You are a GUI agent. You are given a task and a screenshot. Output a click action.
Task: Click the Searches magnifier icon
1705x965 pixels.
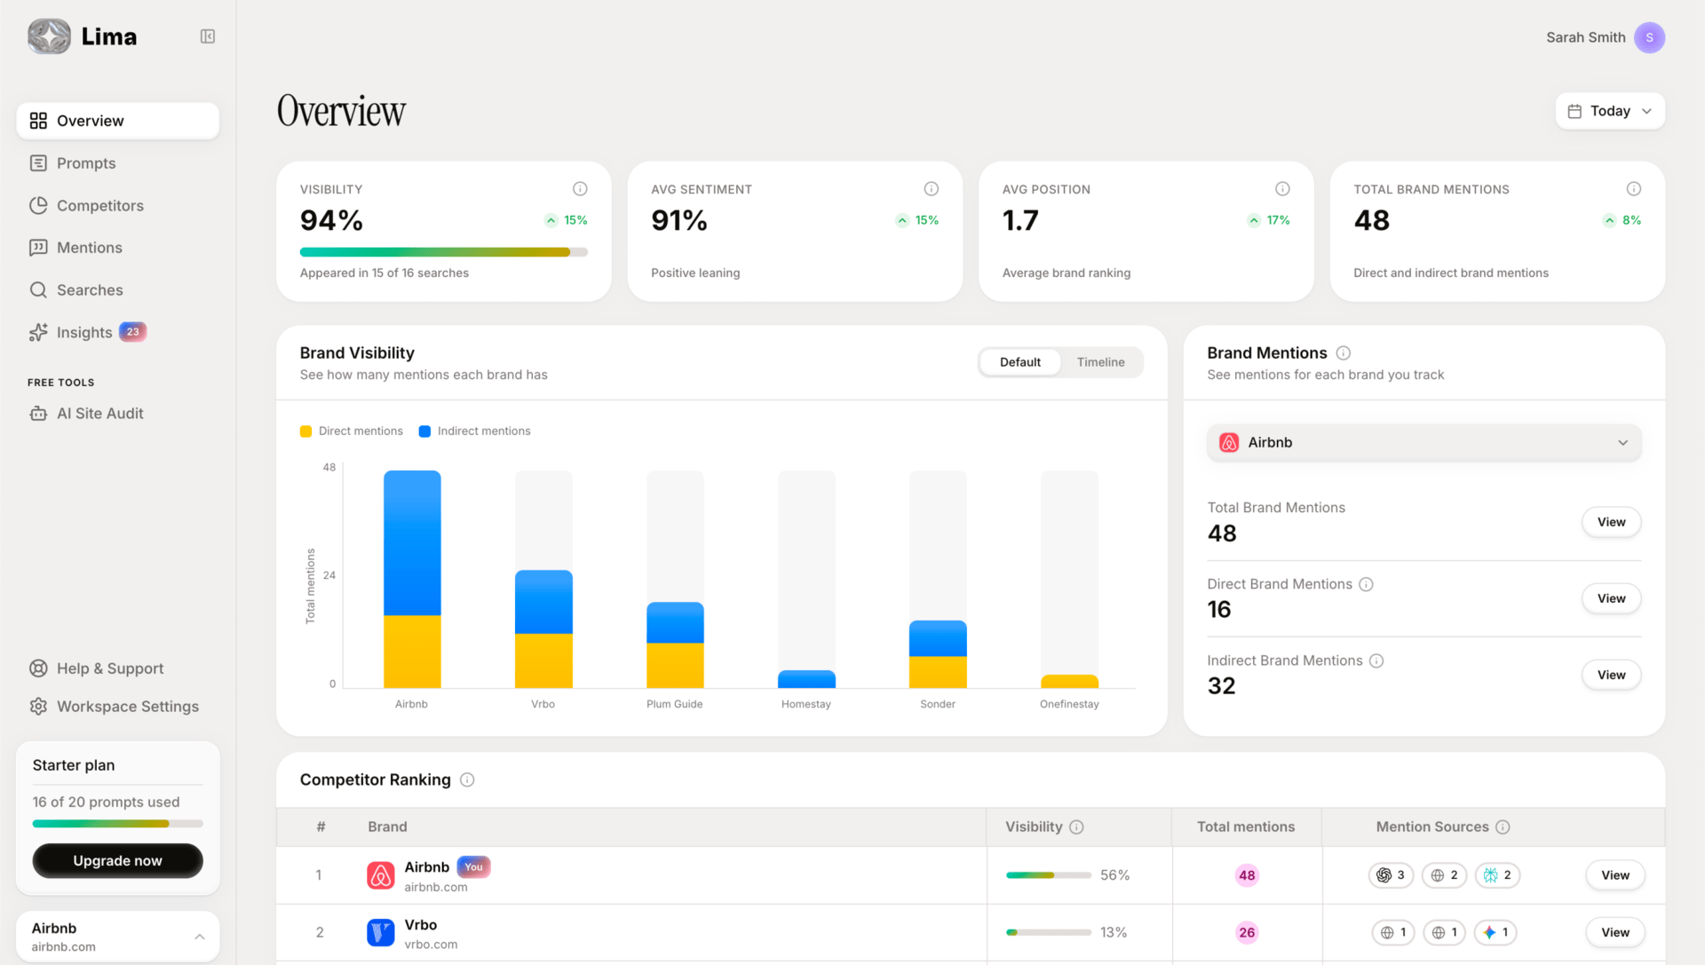[x=38, y=290]
